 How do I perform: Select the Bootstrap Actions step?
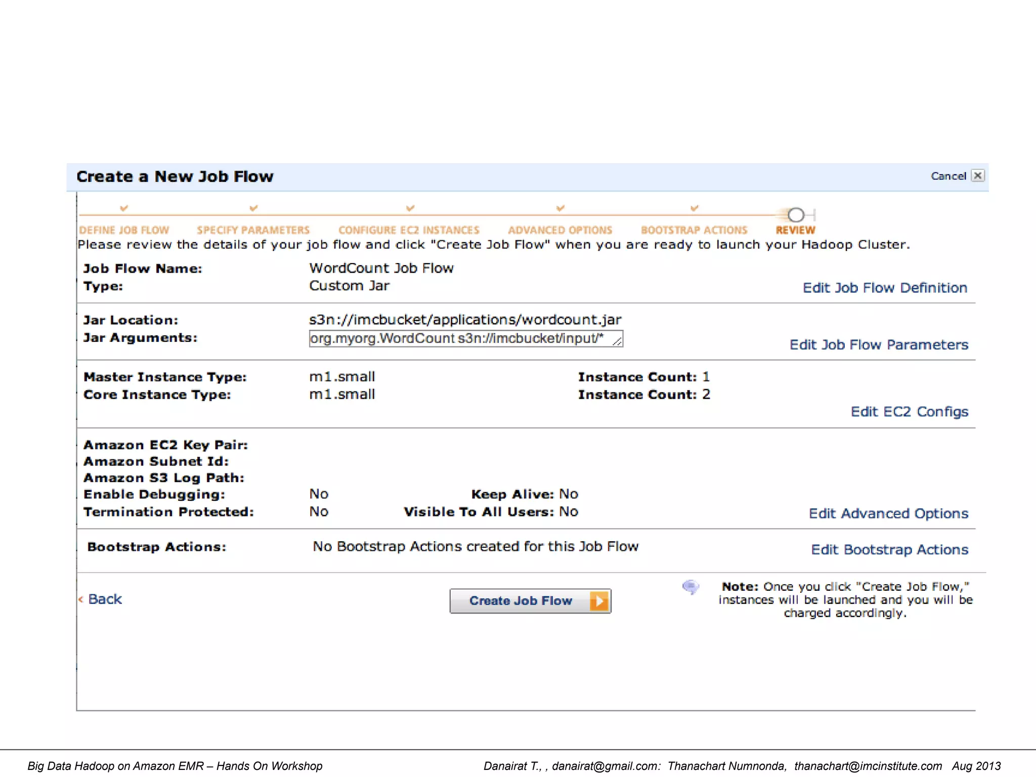tap(694, 230)
